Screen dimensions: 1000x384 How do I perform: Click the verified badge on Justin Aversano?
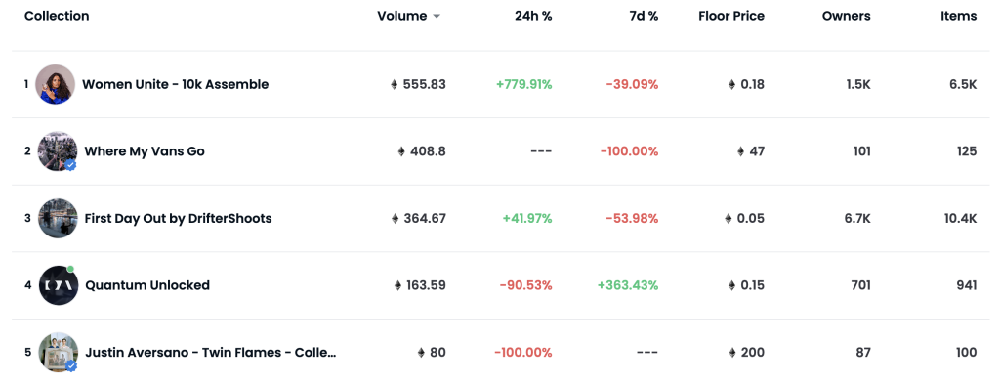[x=71, y=366]
